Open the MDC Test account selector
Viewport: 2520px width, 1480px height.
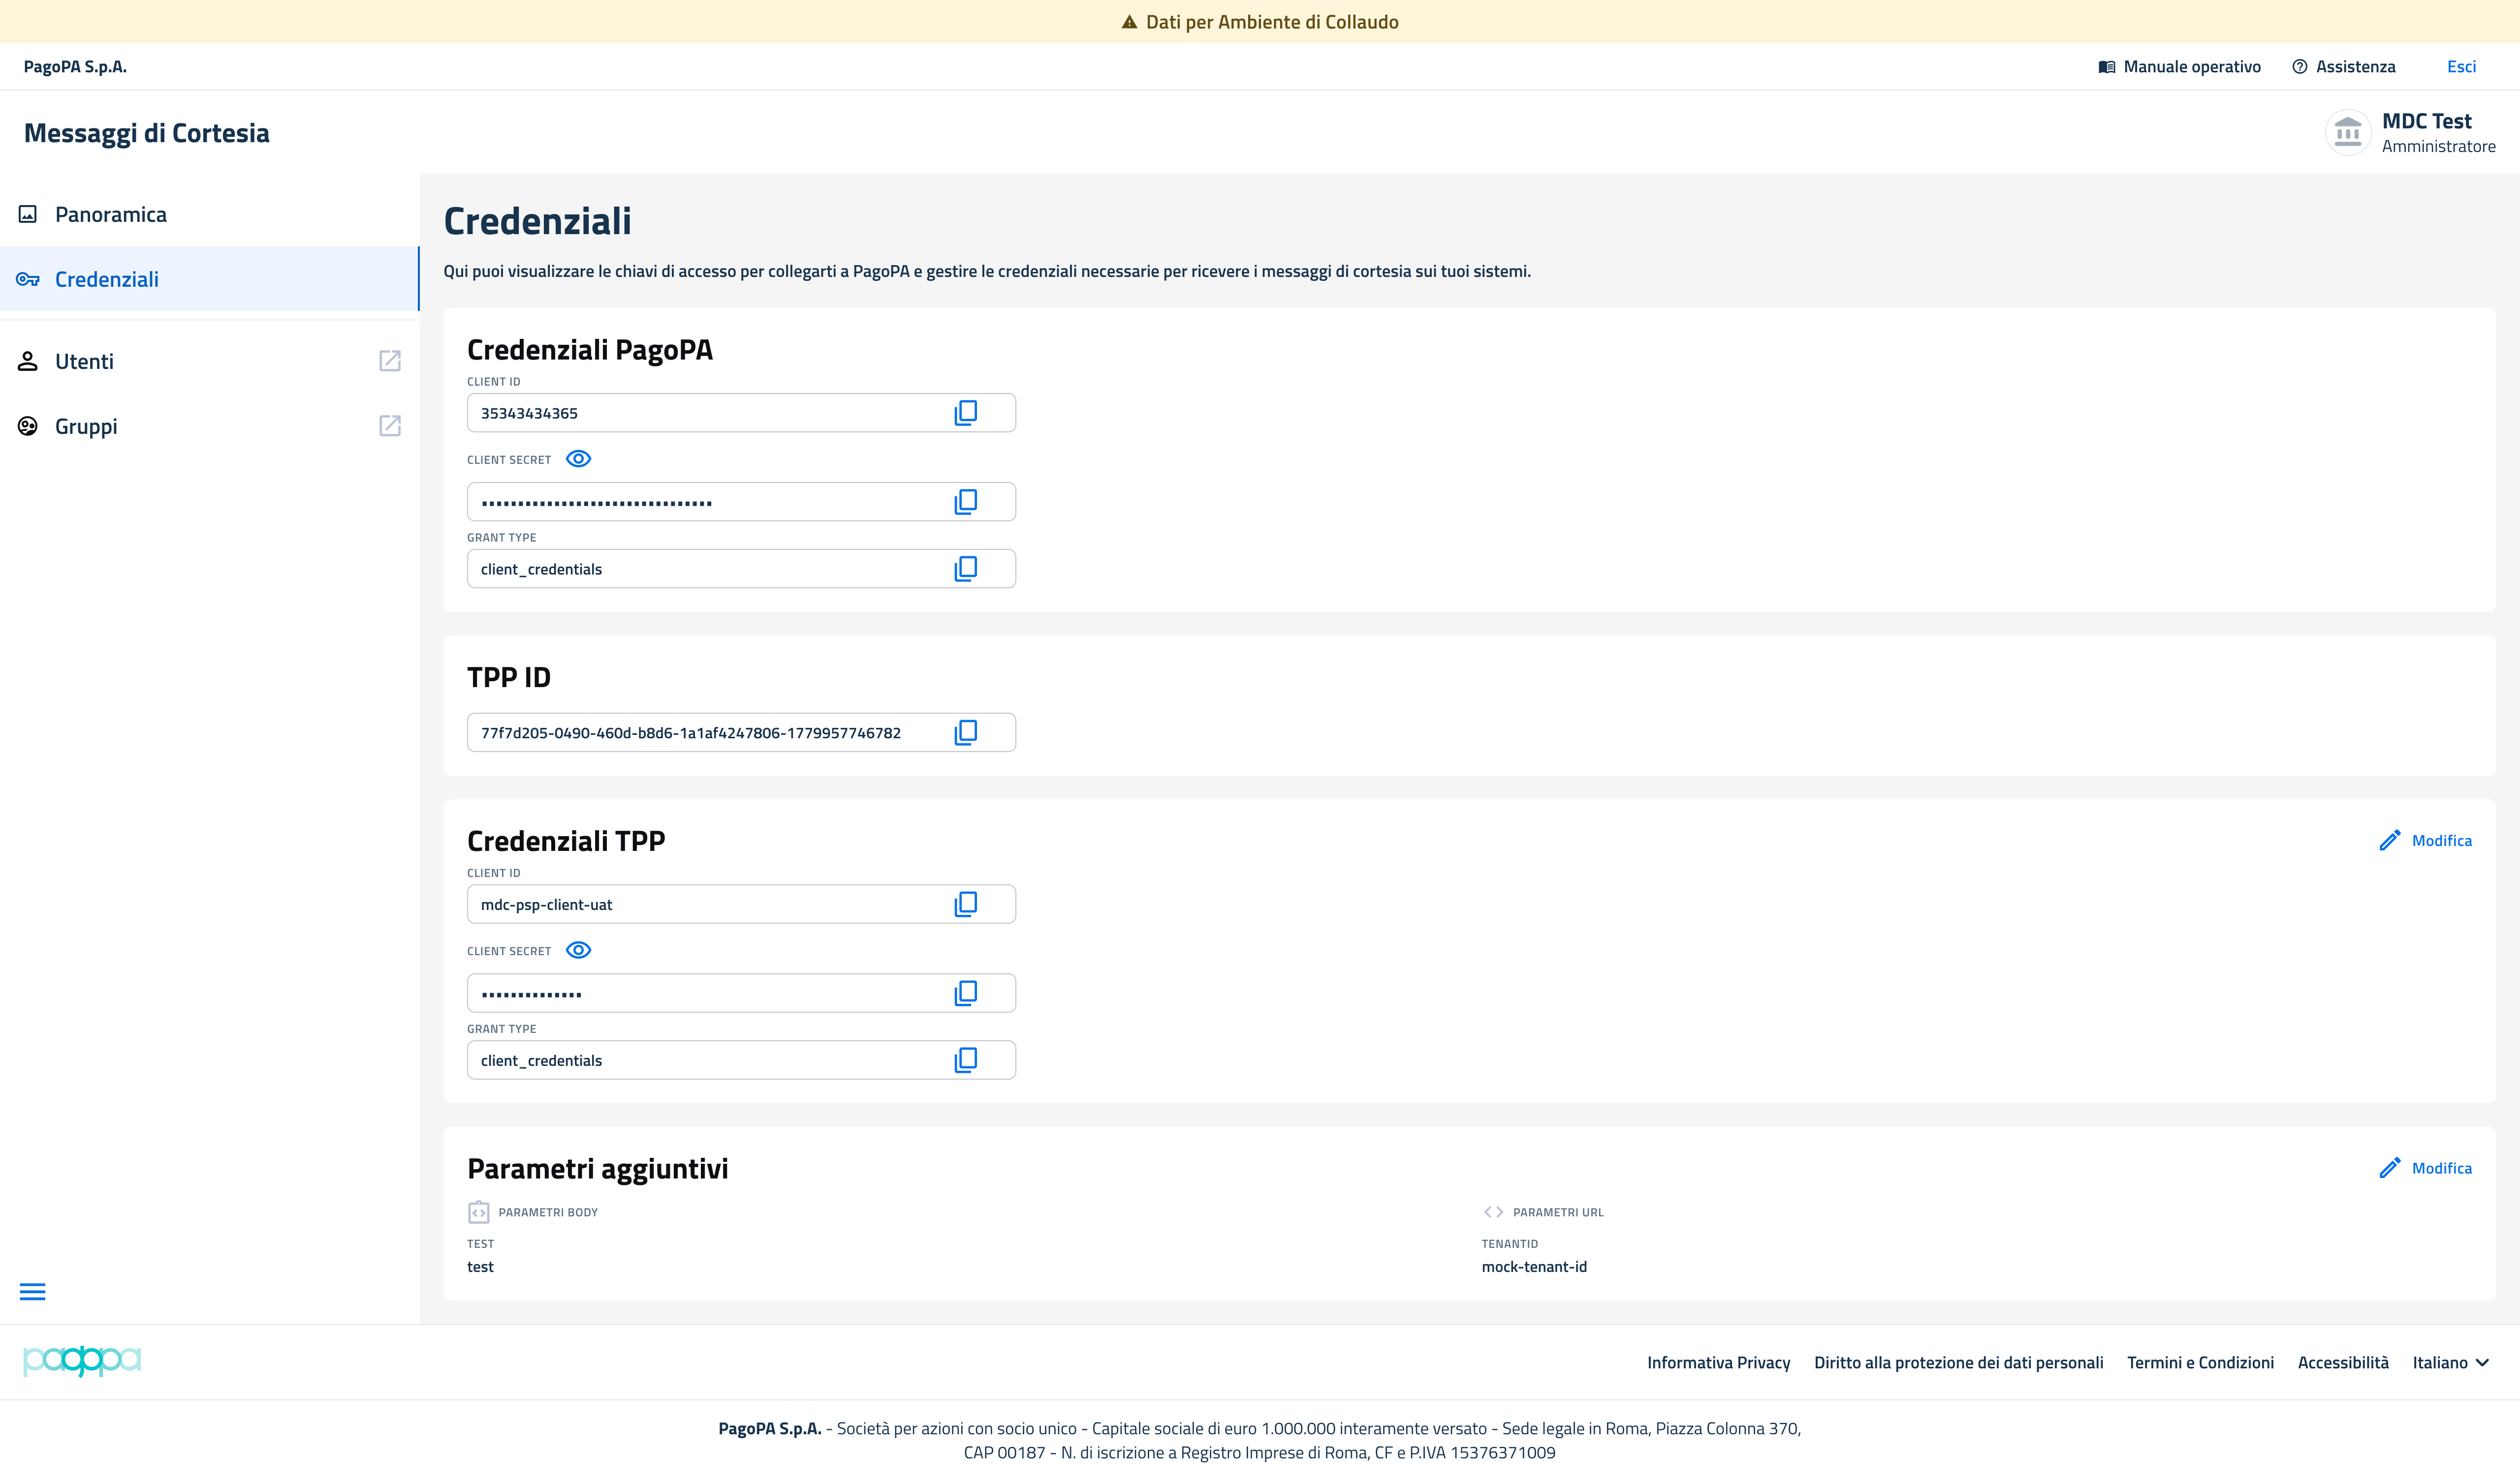point(2410,132)
